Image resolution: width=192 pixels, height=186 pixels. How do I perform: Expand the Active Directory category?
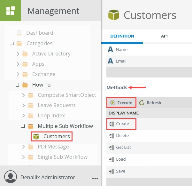(18, 54)
